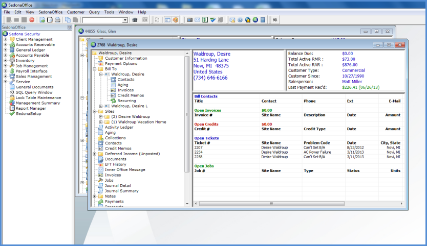Select Journal Summary in customer tree

coord(122,191)
